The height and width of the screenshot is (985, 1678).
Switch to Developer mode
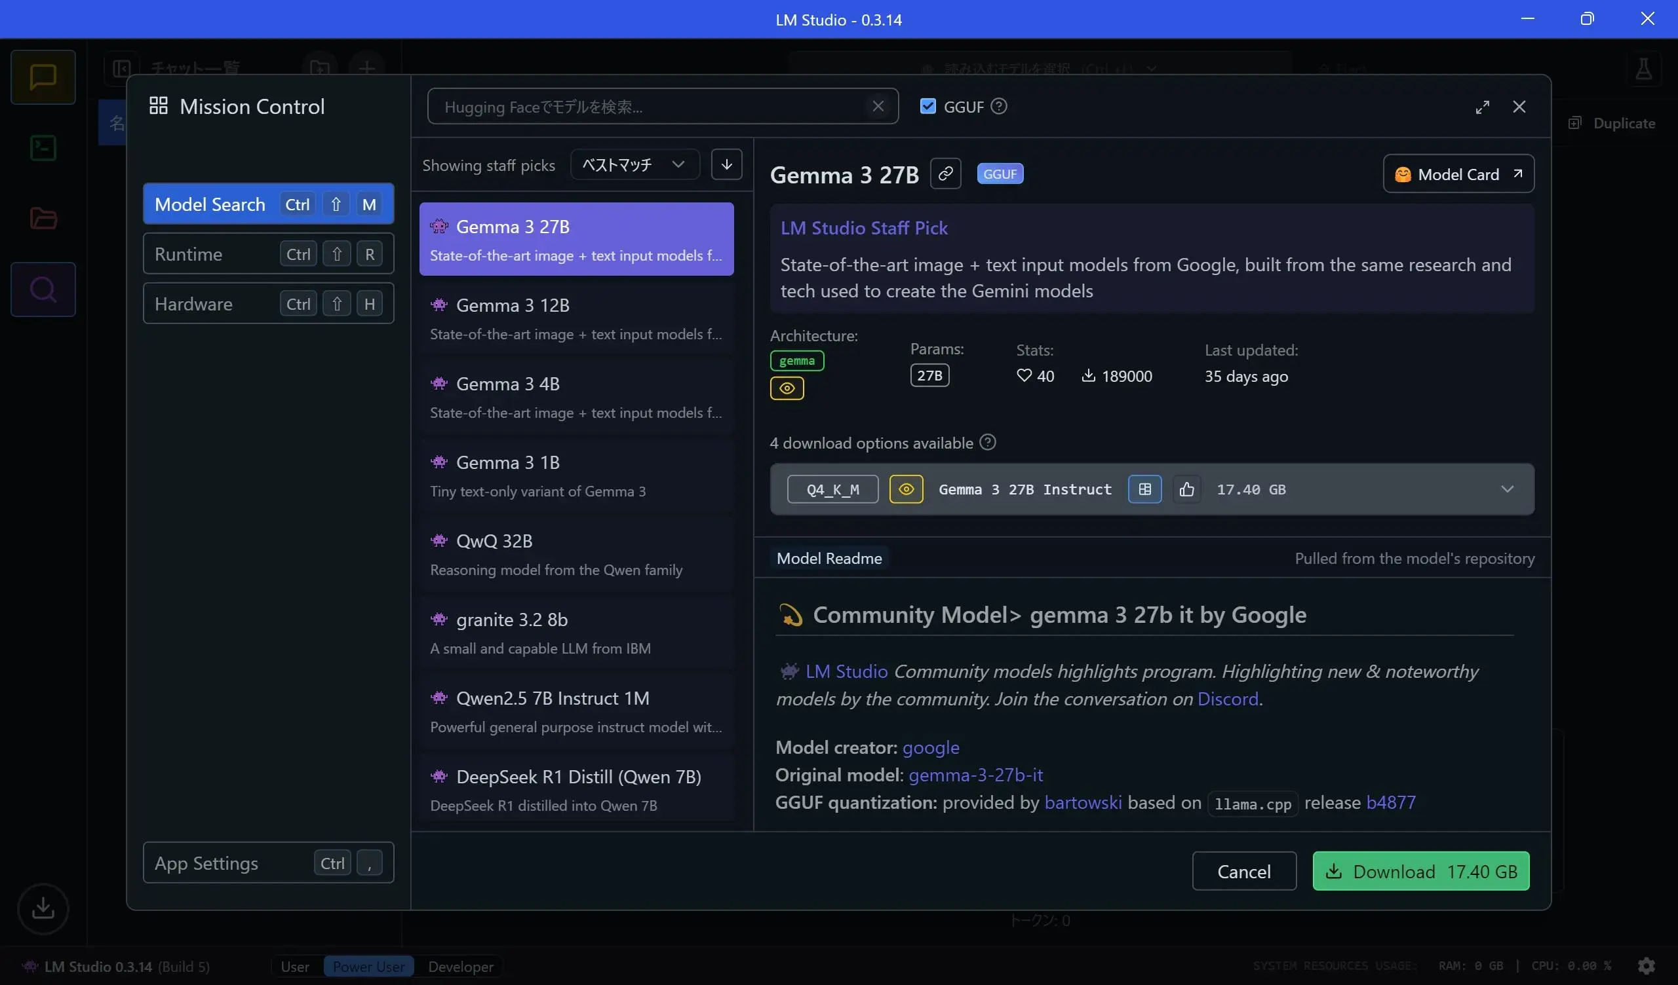(461, 967)
